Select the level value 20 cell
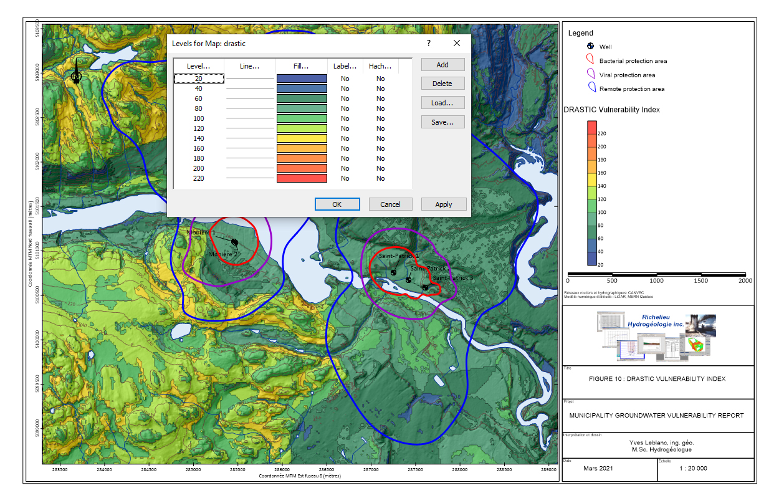 coord(199,79)
